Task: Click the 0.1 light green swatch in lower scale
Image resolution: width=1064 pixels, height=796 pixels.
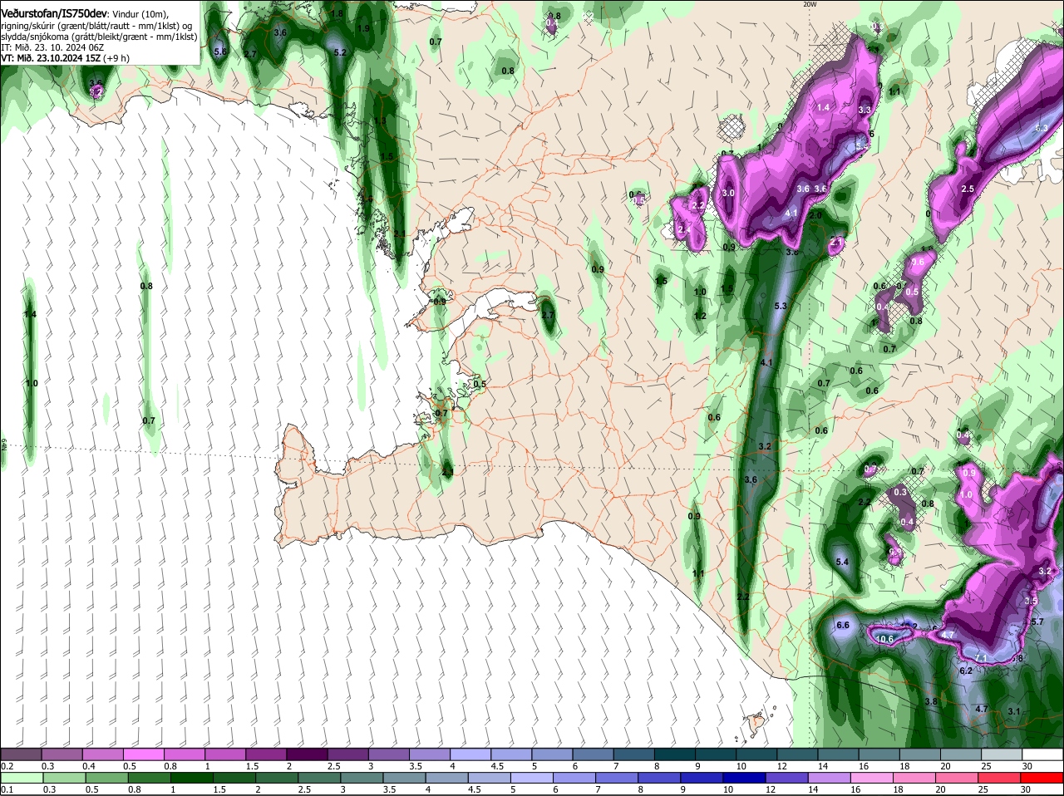Action: (x=22, y=778)
